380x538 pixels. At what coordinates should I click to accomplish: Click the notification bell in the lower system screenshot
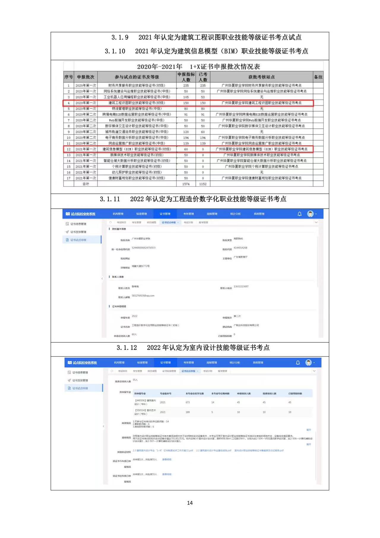[x=298, y=363]
